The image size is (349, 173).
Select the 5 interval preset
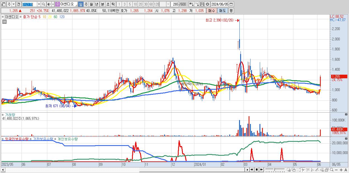pyautogui.click(x=130, y=4)
